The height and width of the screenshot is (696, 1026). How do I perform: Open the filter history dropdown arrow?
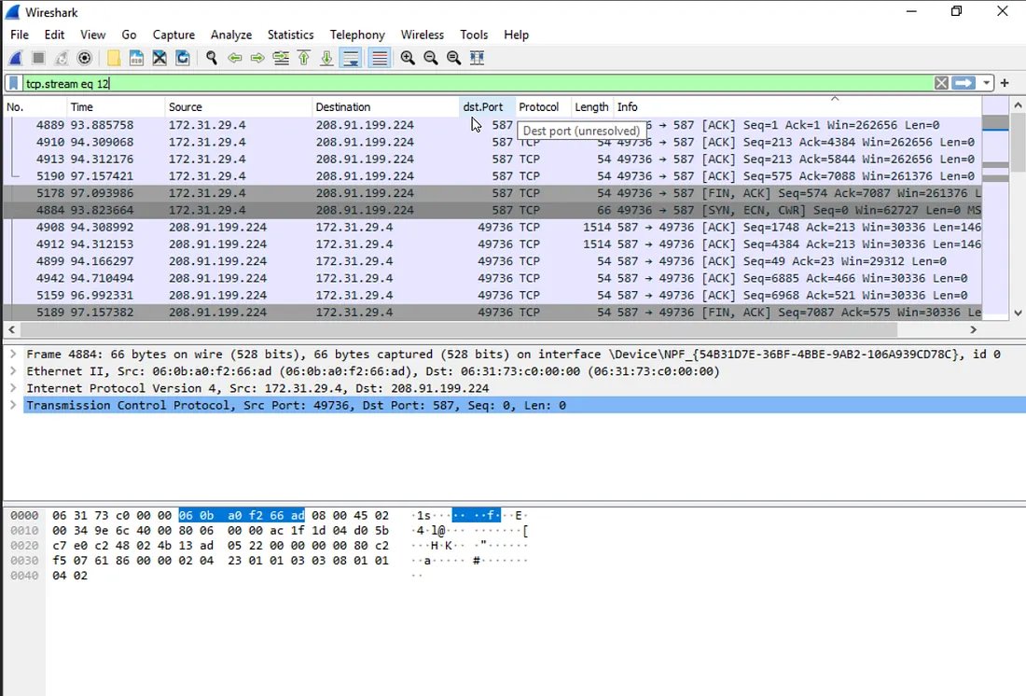point(986,82)
